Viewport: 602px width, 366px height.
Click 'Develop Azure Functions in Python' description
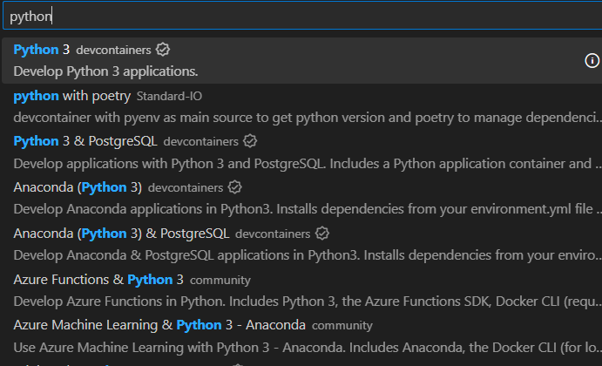(x=308, y=302)
